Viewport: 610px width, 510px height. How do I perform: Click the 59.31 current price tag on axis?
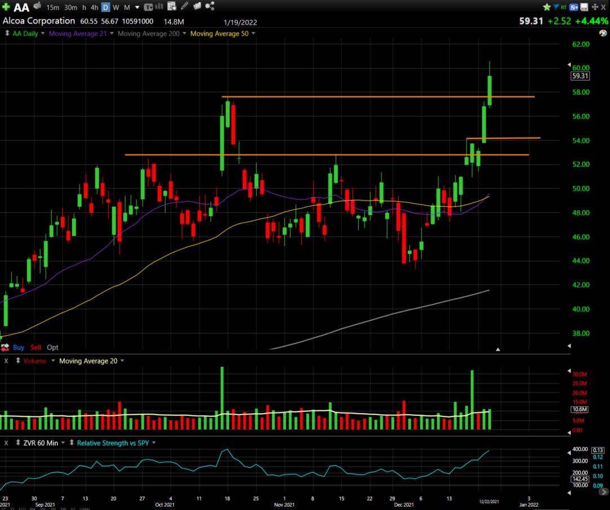coord(580,76)
